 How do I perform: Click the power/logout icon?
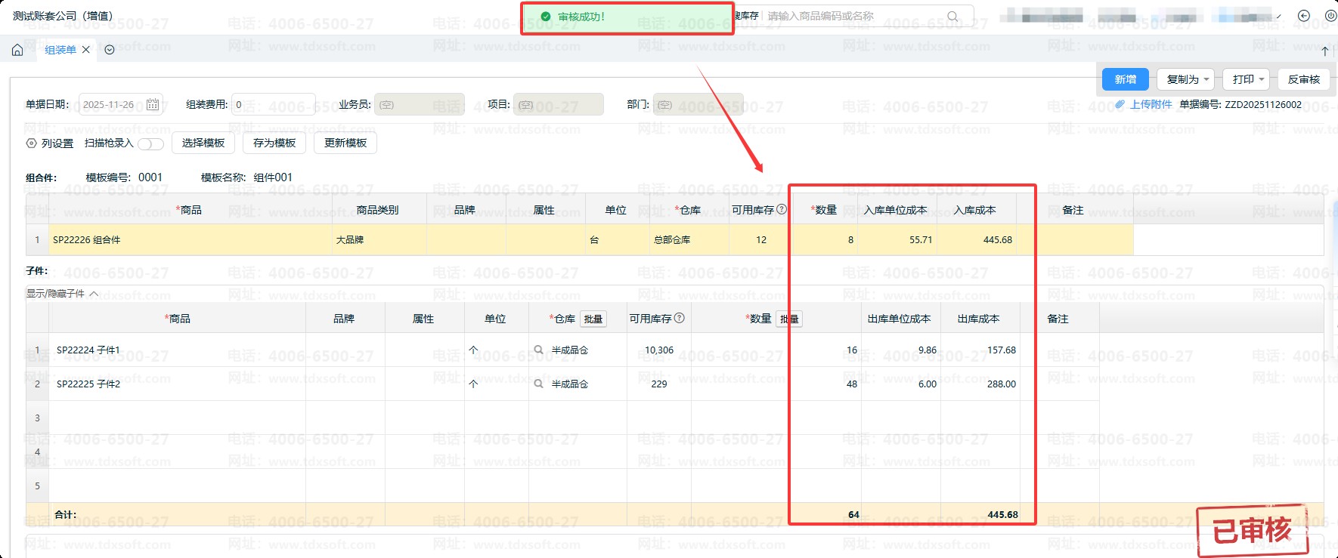click(x=1330, y=16)
